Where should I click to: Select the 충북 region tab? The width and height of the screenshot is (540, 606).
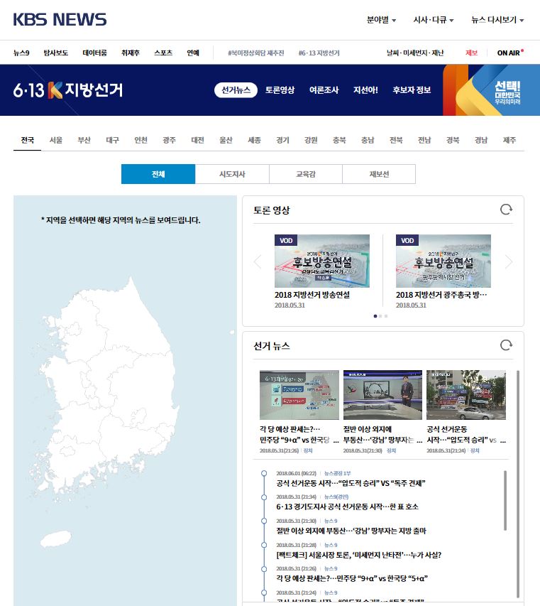(339, 140)
